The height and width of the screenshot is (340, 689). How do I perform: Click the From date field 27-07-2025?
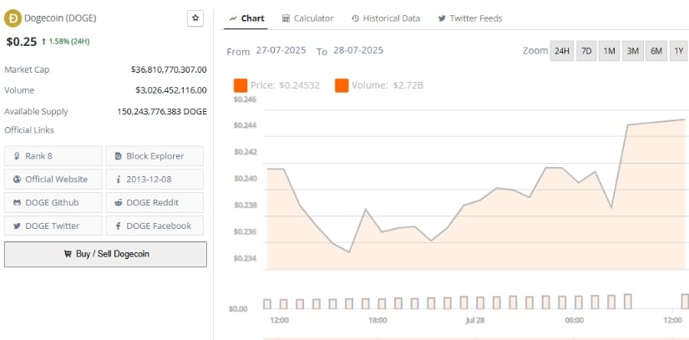click(x=281, y=50)
